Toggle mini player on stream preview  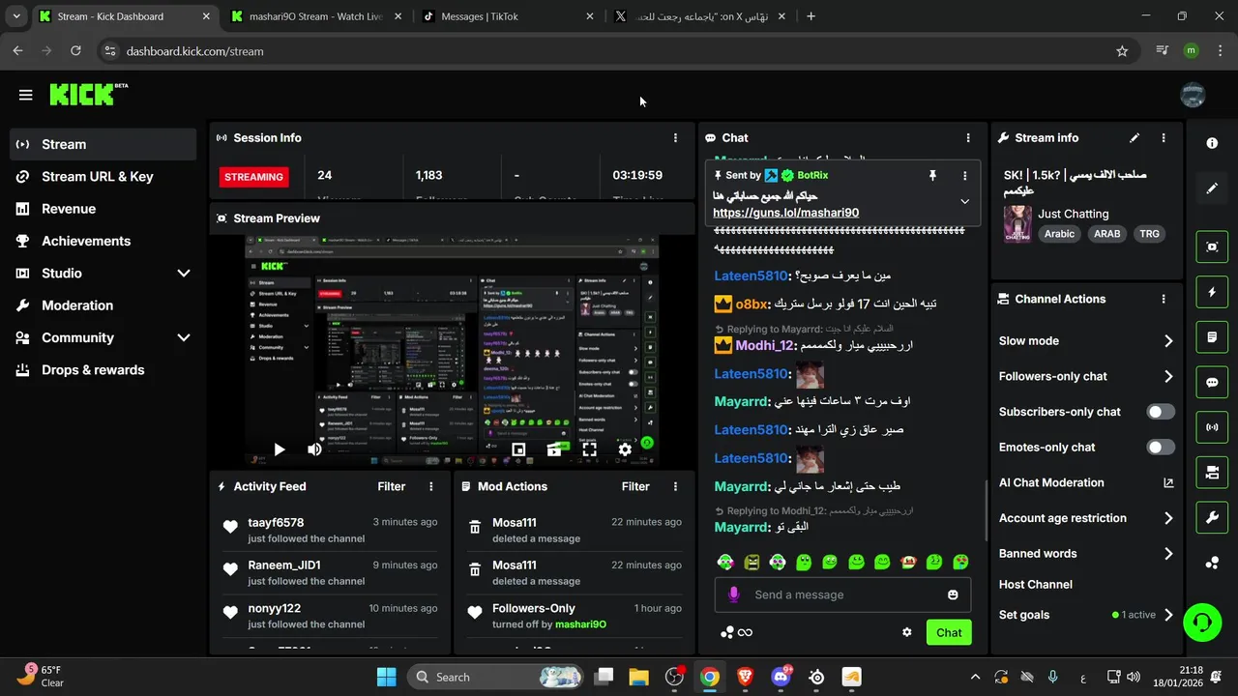518,449
